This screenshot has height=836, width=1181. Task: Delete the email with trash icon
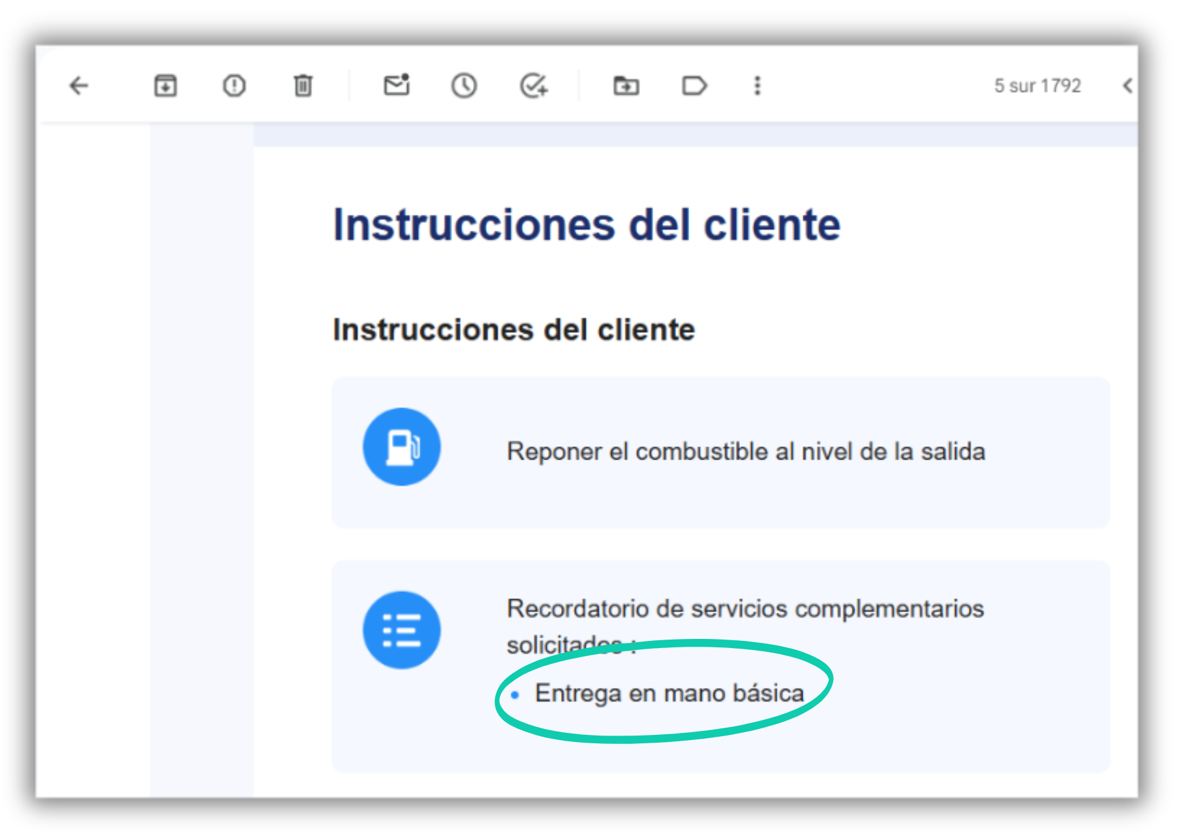(x=303, y=85)
